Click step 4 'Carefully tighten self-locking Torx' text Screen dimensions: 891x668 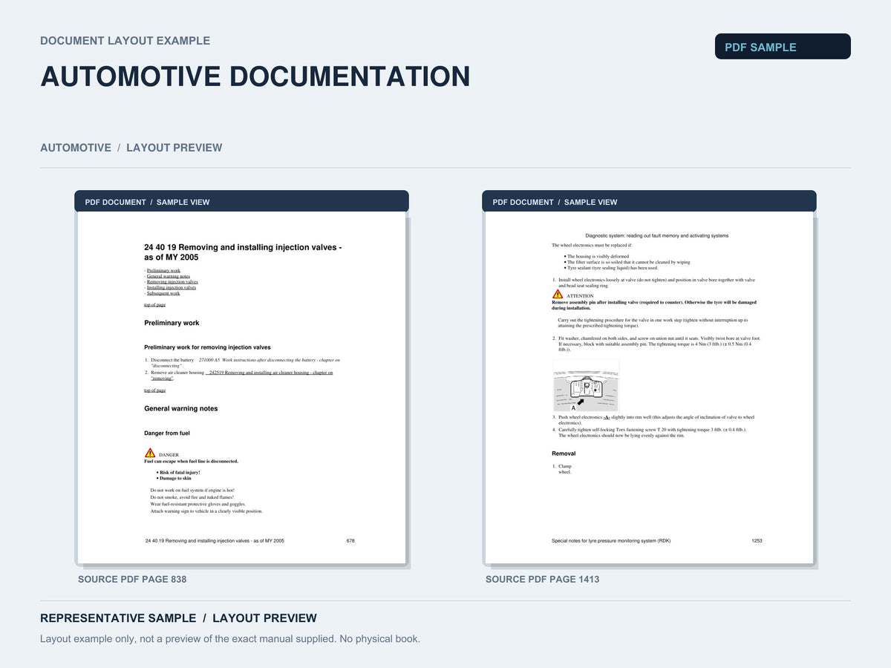(650, 433)
